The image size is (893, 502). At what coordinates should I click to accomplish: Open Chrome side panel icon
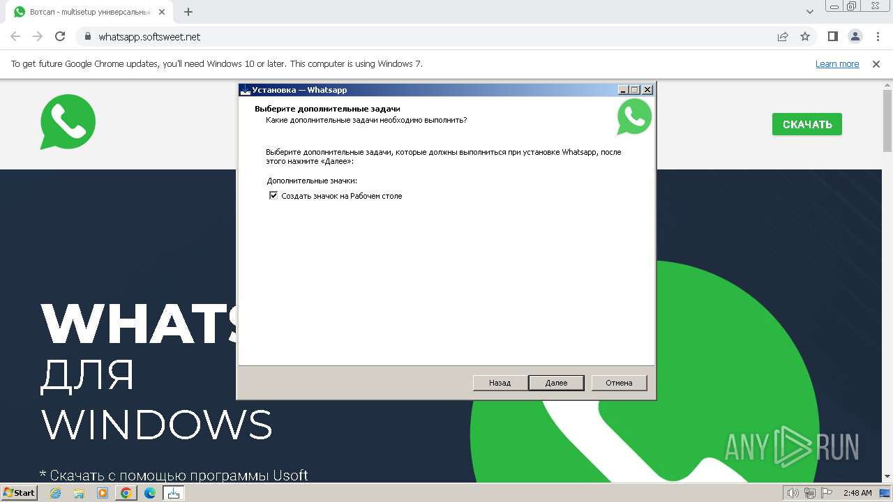[833, 36]
